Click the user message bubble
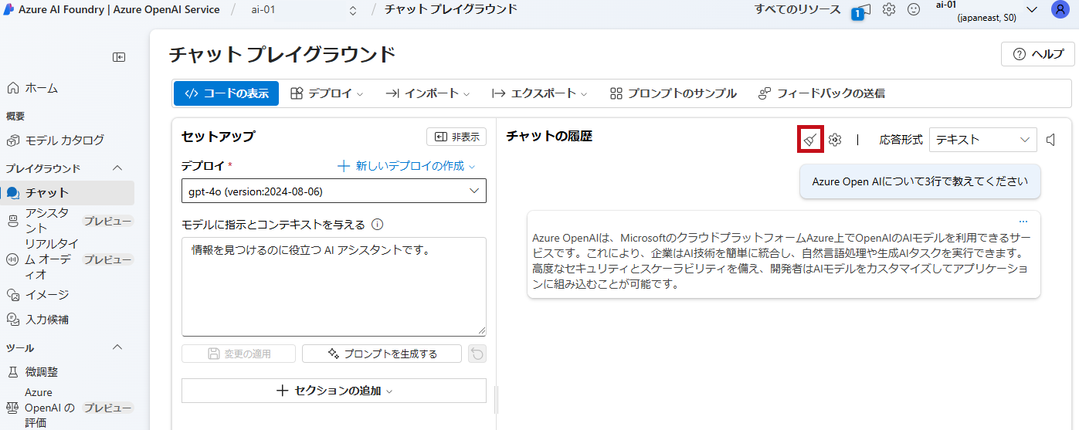Viewport: 1079px width, 430px height. [920, 182]
